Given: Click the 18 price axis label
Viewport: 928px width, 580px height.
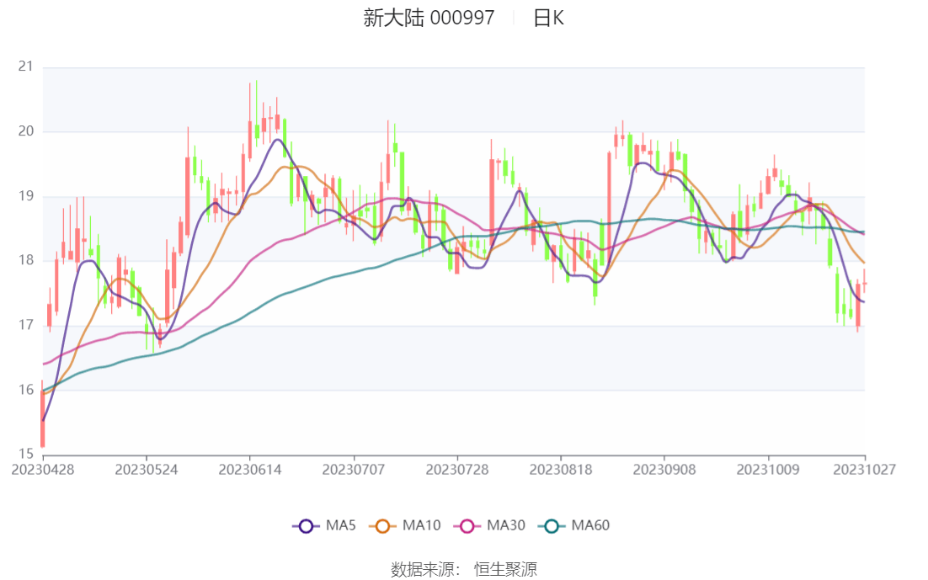Looking at the screenshot, I should point(25,260).
